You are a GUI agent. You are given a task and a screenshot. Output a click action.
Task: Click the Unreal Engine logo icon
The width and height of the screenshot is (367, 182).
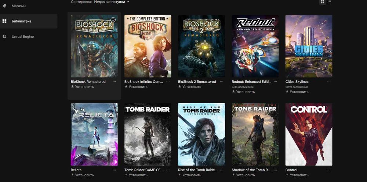click(x=4, y=37)
